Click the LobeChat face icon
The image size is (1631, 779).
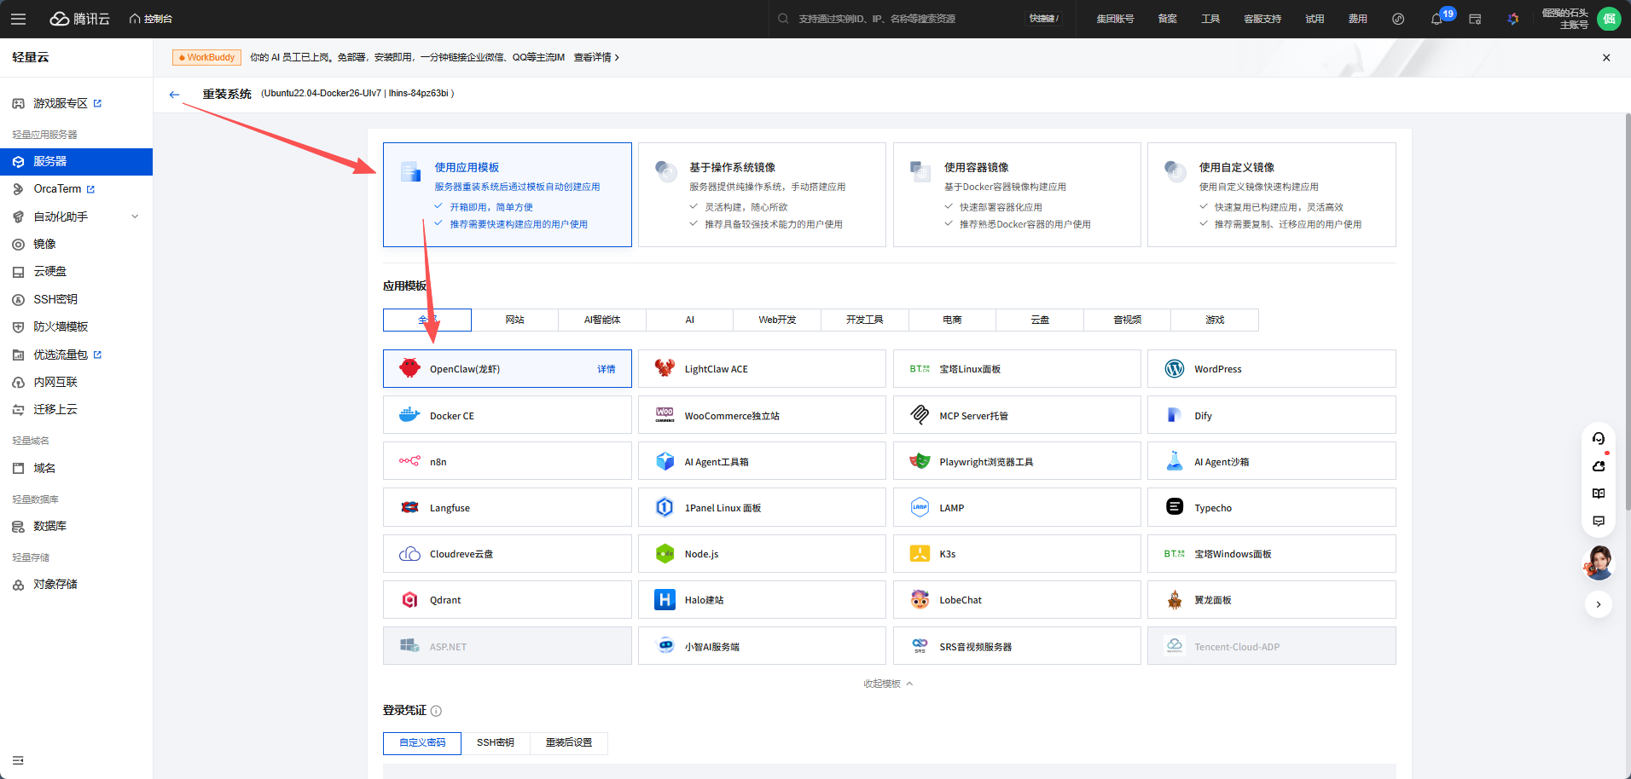(920, 600)
